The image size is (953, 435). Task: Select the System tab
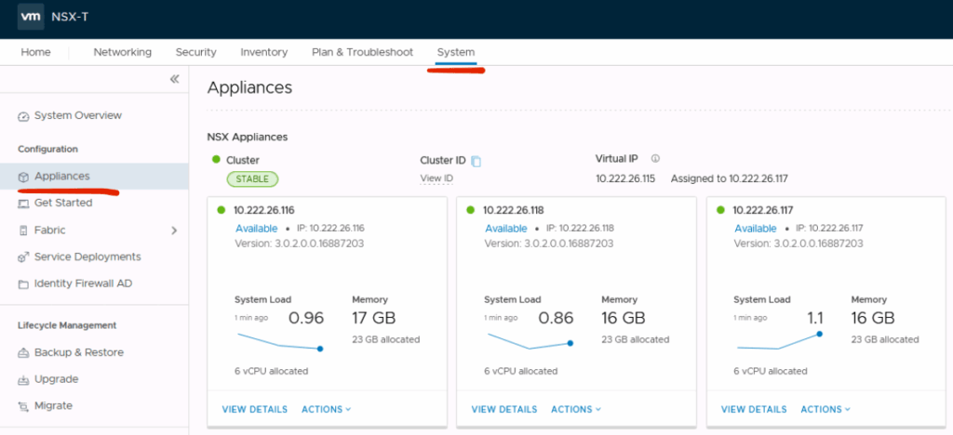tap(456, 52)
